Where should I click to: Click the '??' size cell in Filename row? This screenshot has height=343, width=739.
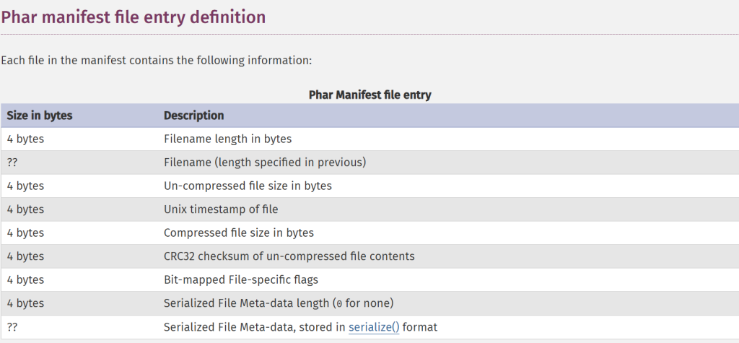coord(12,162)
